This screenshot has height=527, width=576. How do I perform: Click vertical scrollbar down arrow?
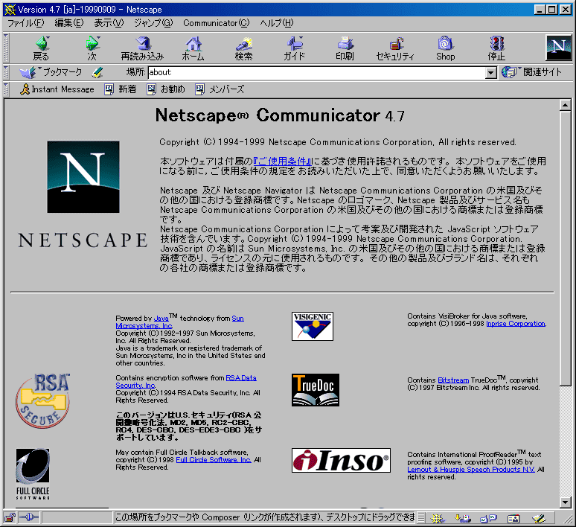pyautogui.click(x=565, y=502)
